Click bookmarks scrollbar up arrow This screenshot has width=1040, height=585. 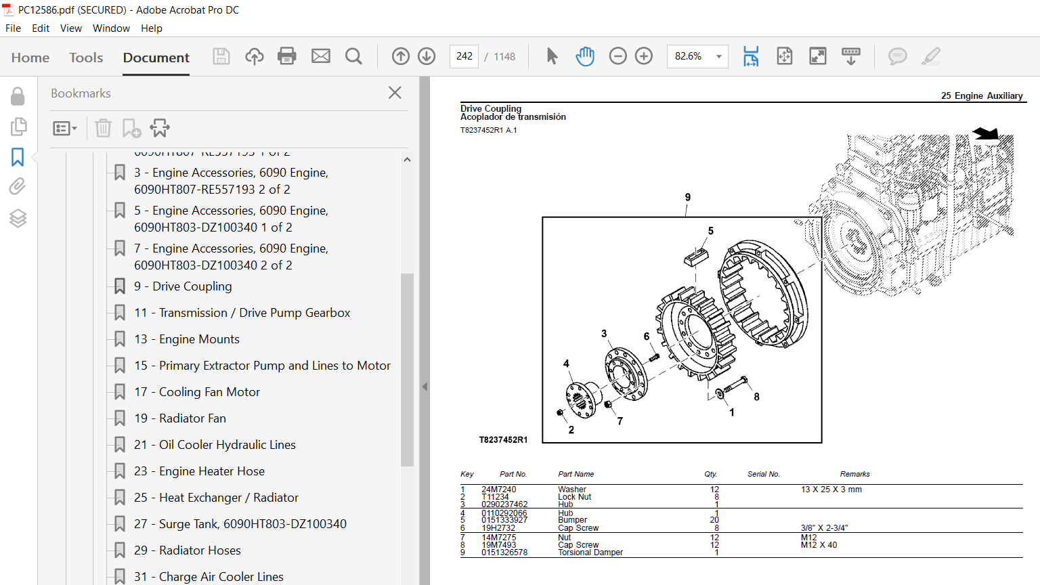click(x=407, y=160)
